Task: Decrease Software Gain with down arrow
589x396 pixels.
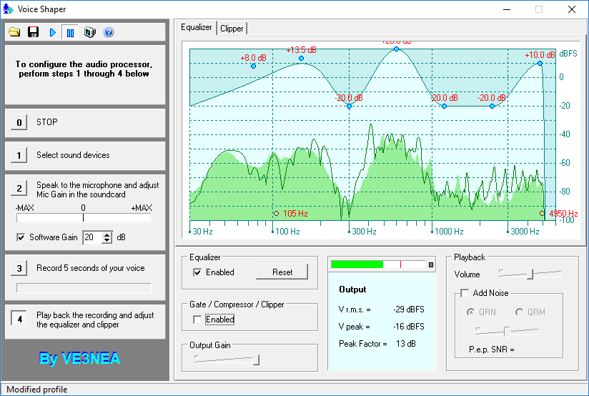Action: point(107,240)
